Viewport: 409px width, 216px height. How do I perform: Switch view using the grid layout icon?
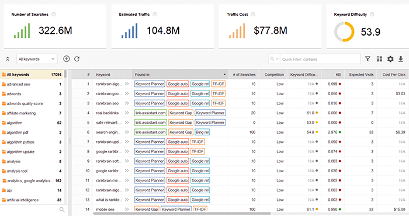click(x=379, y=59)
